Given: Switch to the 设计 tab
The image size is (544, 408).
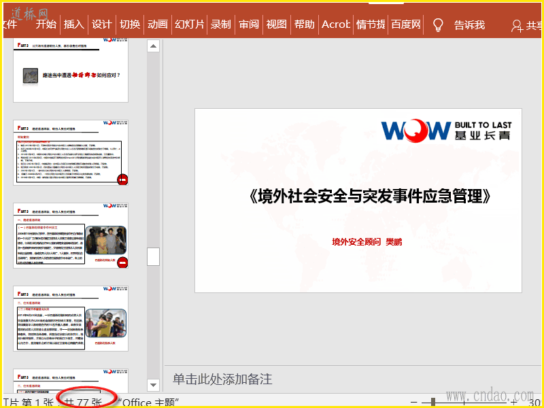Looking at the screenshot, I should (x=101, y=24).
